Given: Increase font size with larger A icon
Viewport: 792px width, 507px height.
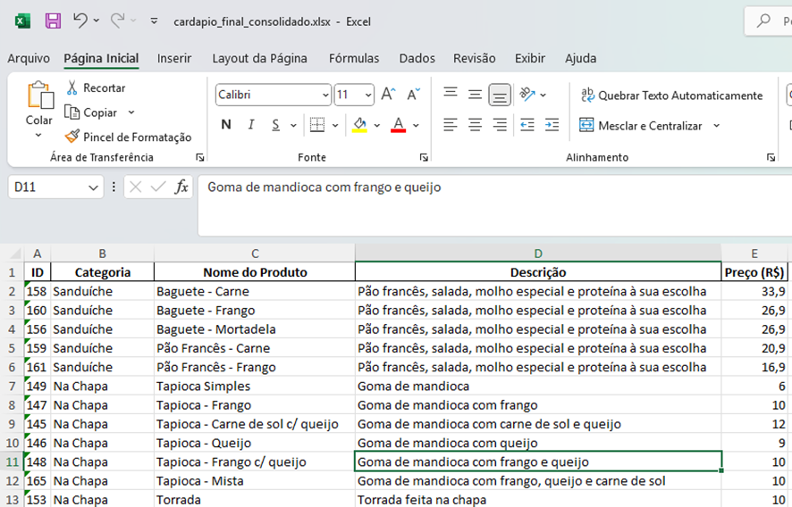Looking at the screenshot, I should point(388,95).
